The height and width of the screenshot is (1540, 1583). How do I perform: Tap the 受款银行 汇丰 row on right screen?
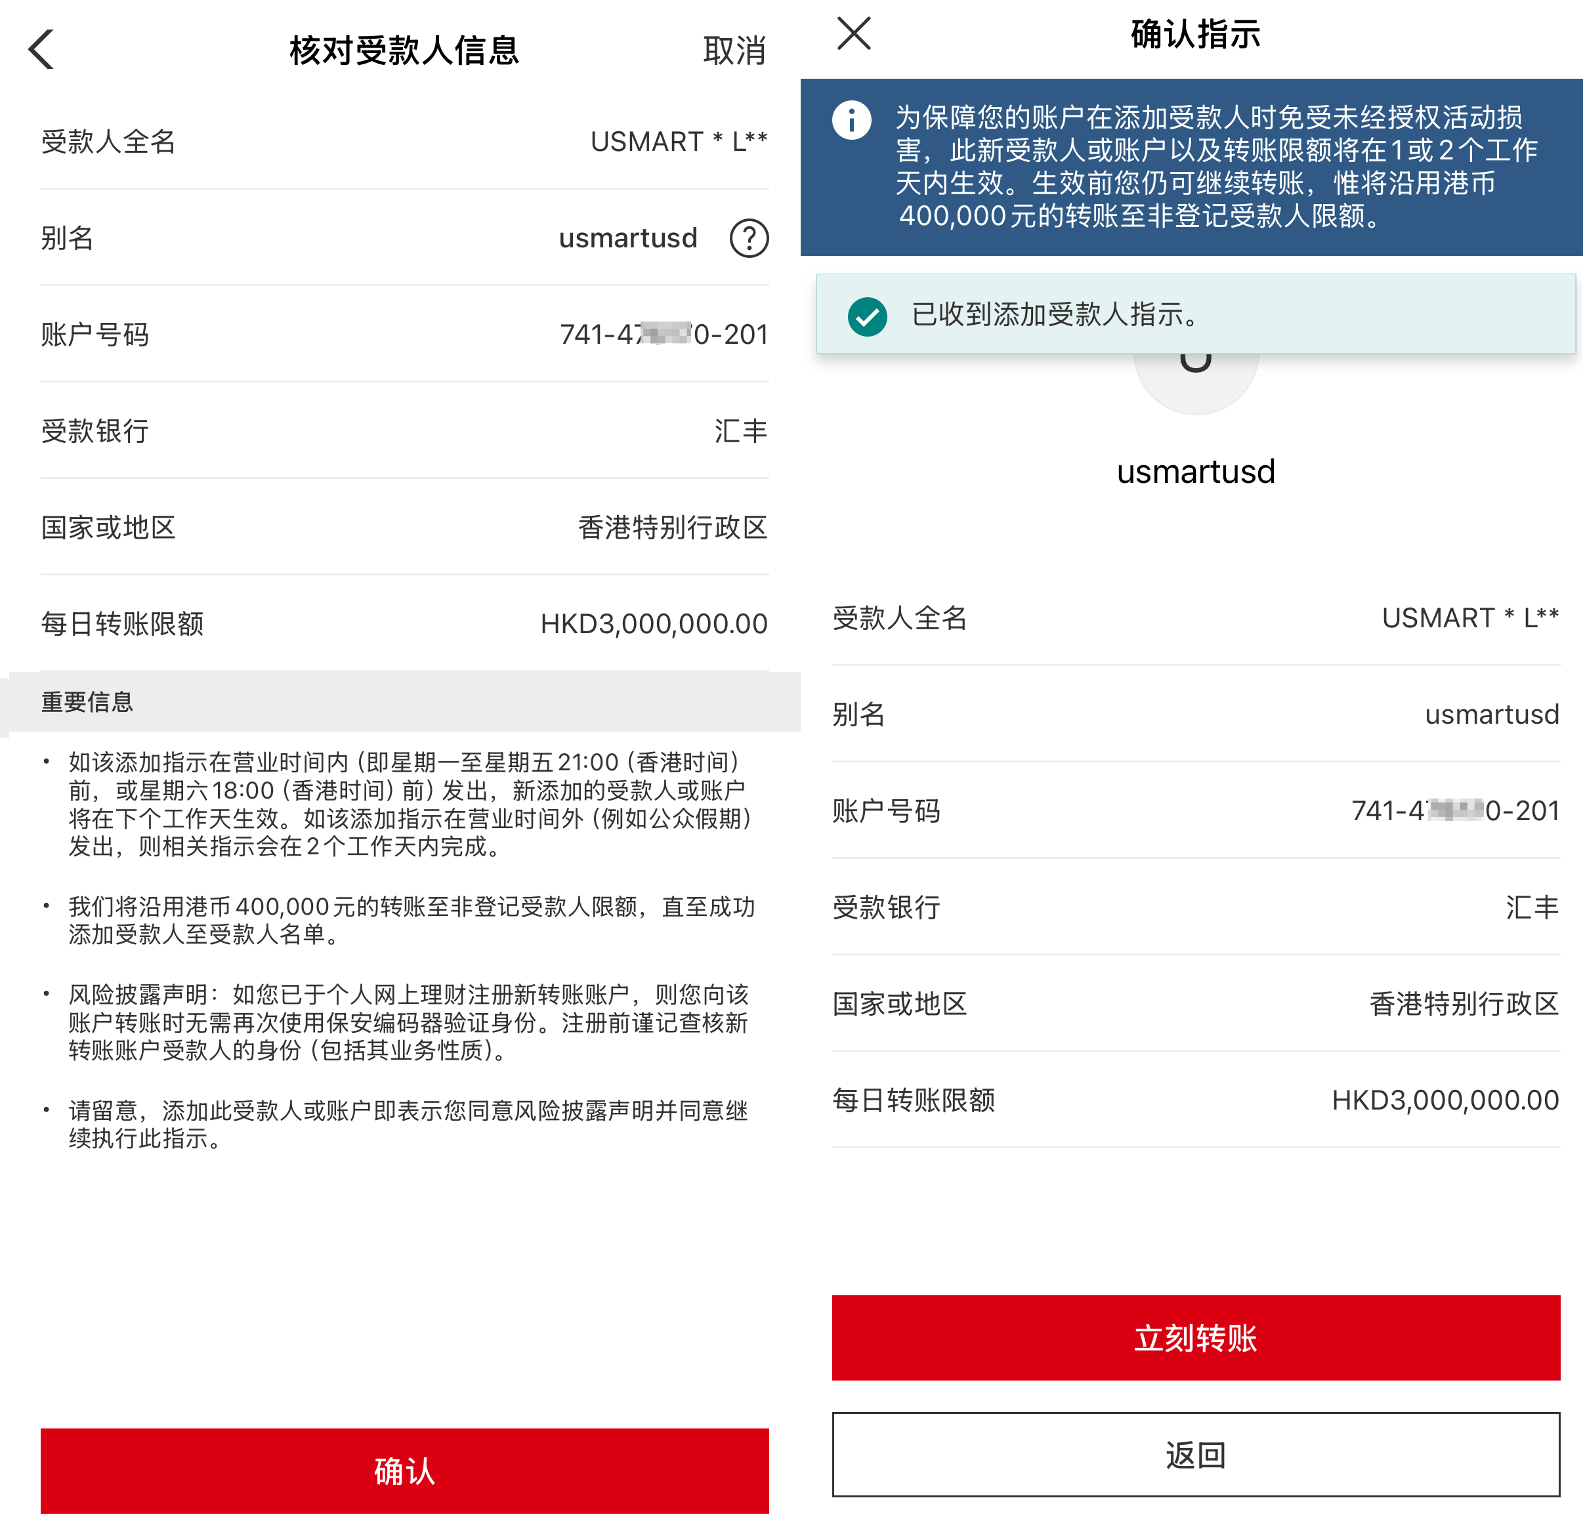tap(1196, 907)
